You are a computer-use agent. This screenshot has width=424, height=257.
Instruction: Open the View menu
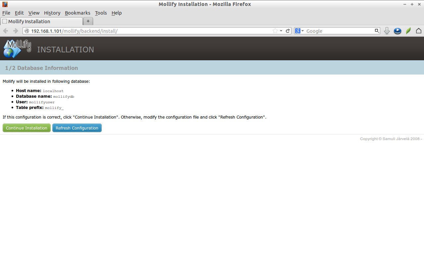(34, 13)
